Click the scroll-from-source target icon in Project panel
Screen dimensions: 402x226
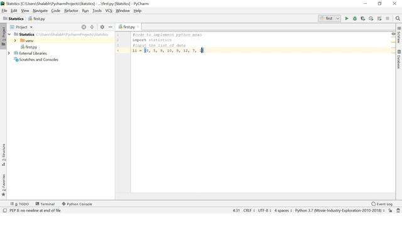coord(84,27)
